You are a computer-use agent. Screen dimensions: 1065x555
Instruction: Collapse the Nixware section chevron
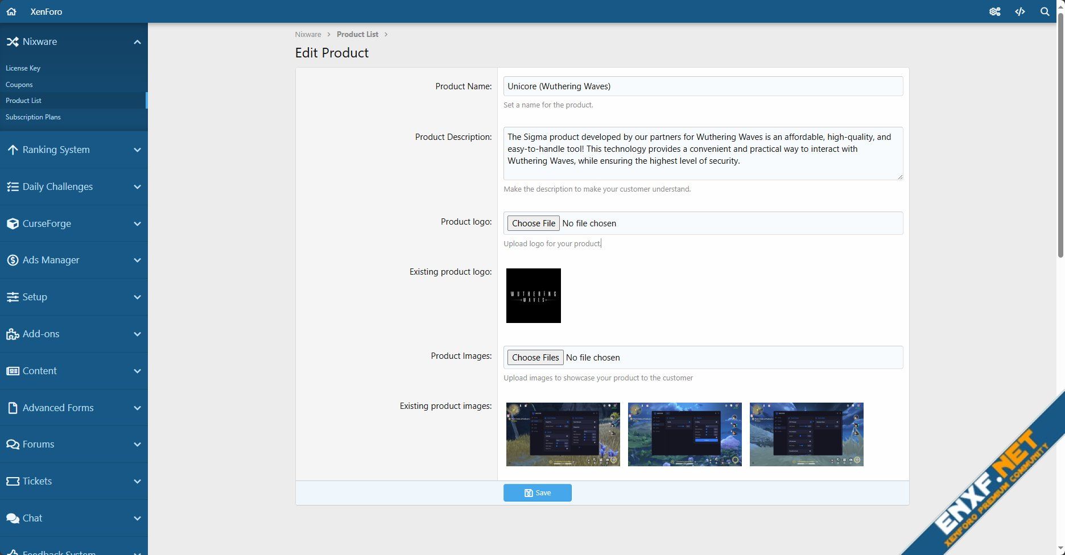(x=137, y=42)
